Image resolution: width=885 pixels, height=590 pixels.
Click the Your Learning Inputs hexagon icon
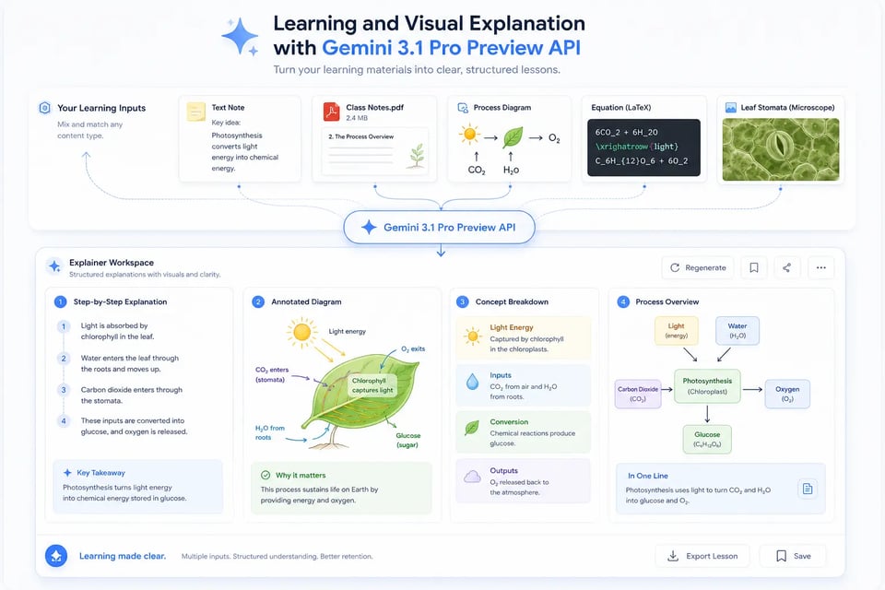click(44, 108)
